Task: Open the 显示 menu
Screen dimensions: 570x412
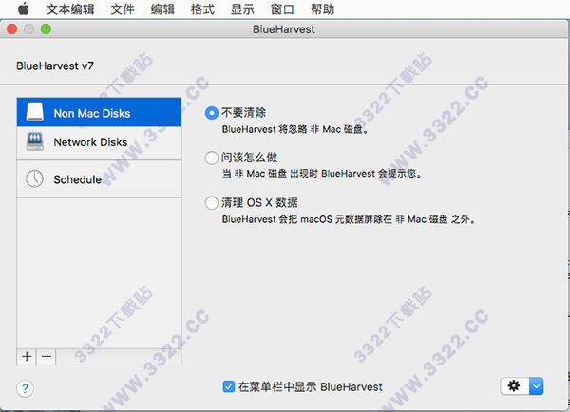Action: pyautogui.click(x=242, y=9)
